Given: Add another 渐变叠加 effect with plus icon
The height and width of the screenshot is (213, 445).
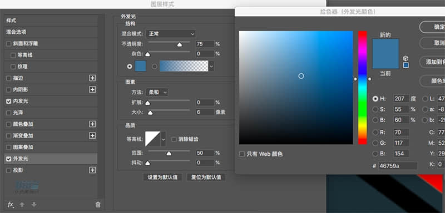Looking at the screenshot, I should (92, 136).
